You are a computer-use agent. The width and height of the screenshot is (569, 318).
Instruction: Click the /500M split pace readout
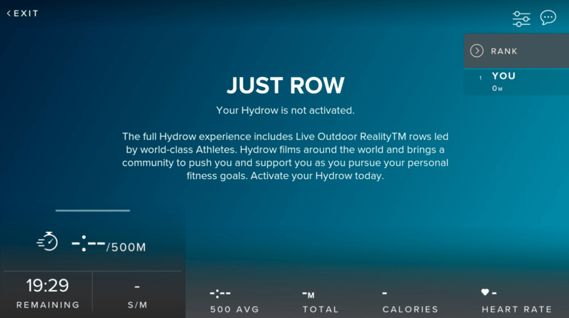[109, 244]
